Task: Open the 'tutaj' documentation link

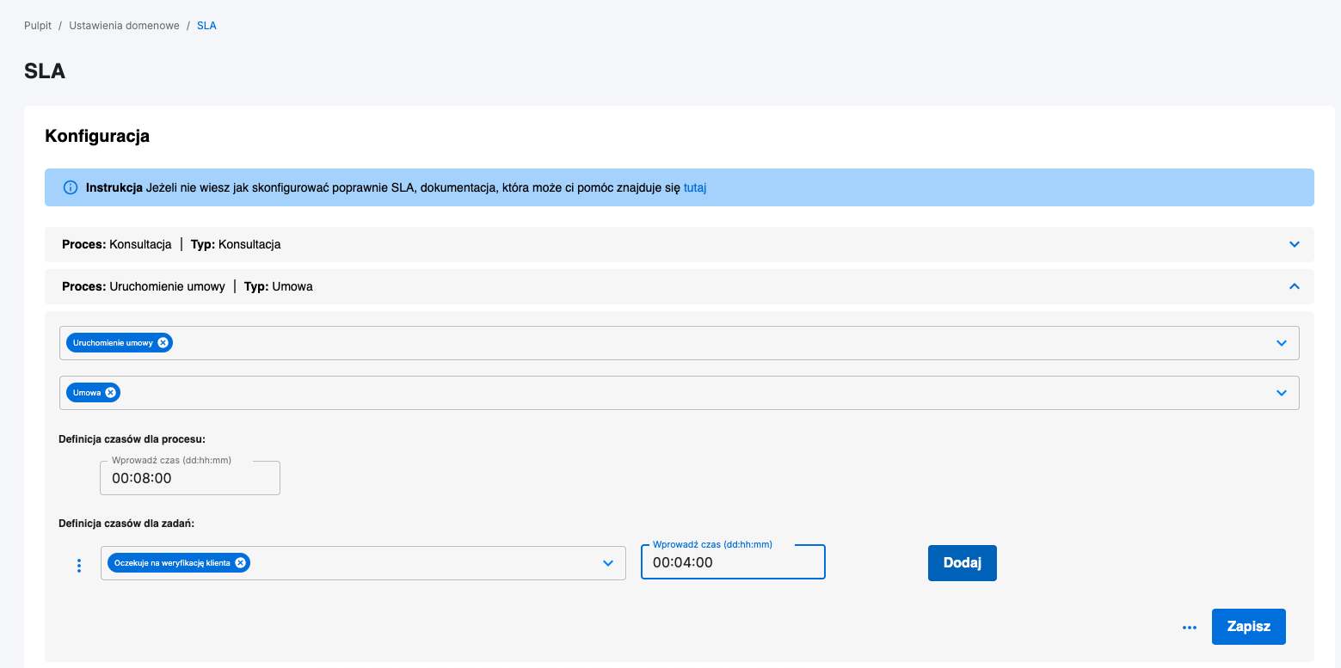Action: (x=695, y=187)
